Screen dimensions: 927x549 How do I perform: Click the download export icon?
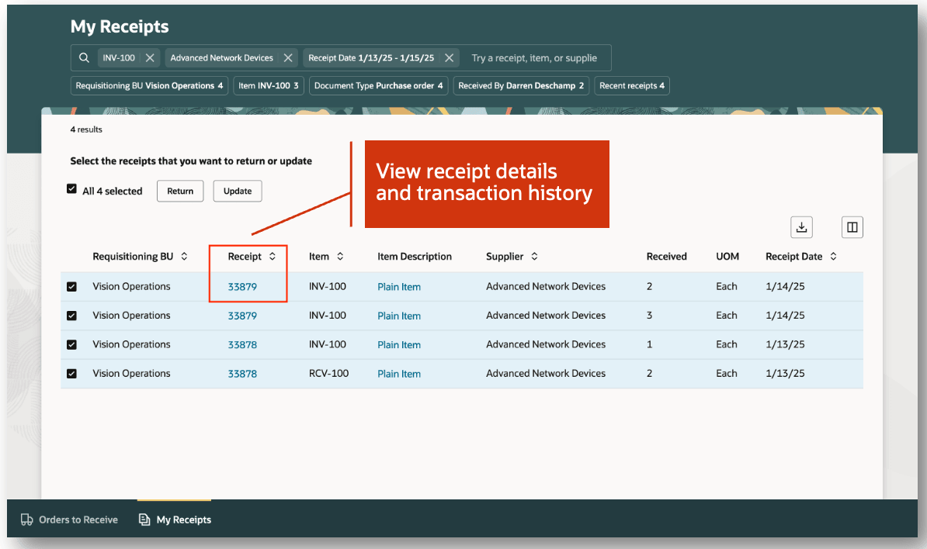point(801,227)
